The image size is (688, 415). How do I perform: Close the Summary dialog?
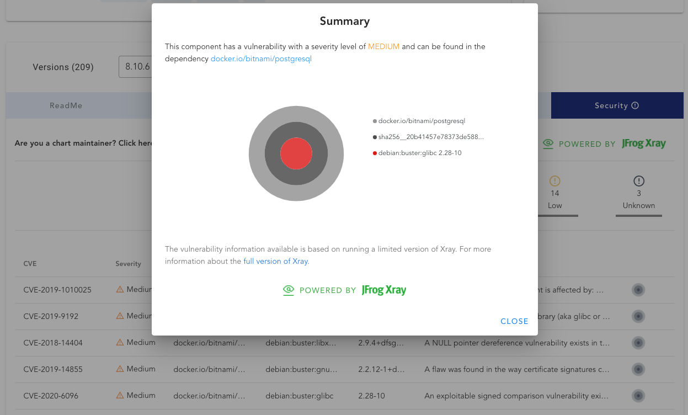514,321
